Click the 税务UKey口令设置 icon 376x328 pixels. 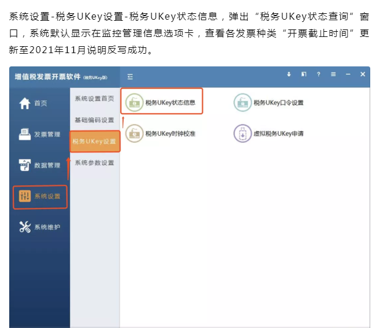point(242,103)
